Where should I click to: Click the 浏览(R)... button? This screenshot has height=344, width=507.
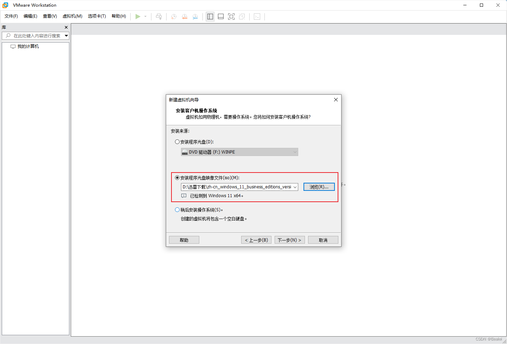click(319, 187)
